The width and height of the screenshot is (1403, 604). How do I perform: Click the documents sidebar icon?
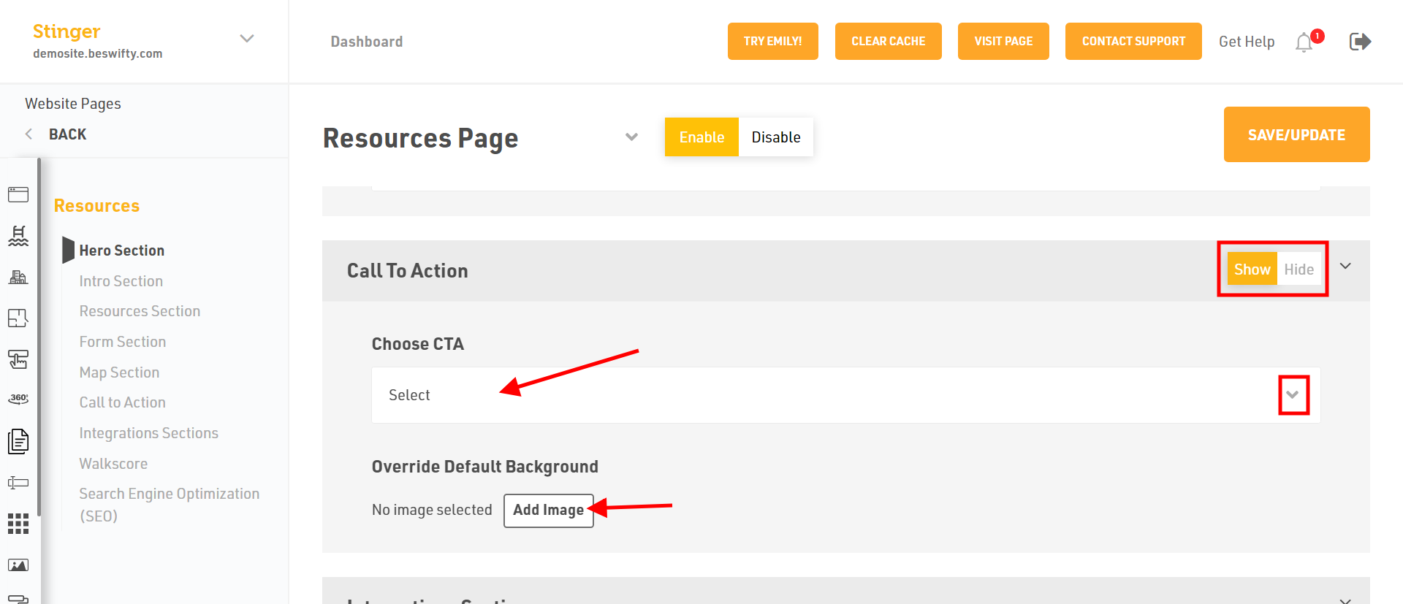pyautogui.click(x=18, y=441)
